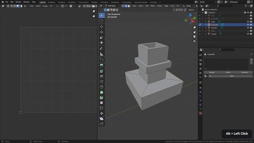Switch to the Modeling workspace tab

[x=52, y=2]
